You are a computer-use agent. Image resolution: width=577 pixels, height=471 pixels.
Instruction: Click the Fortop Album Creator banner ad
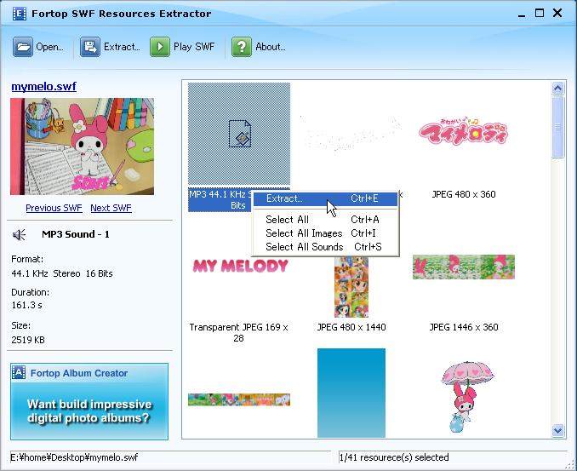coord(89,401)
